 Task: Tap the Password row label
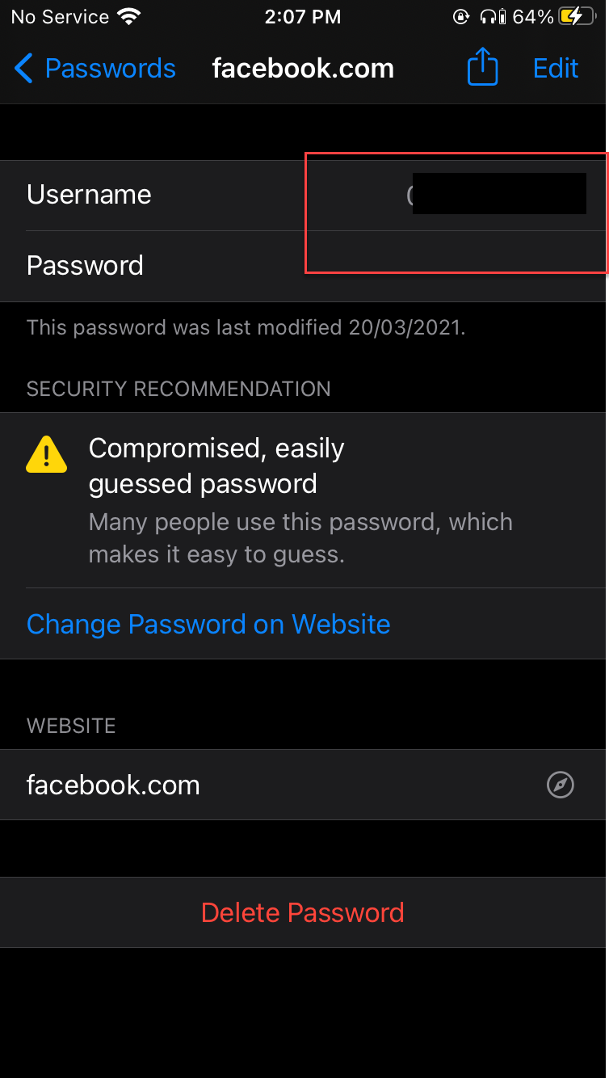coord(85,266)
